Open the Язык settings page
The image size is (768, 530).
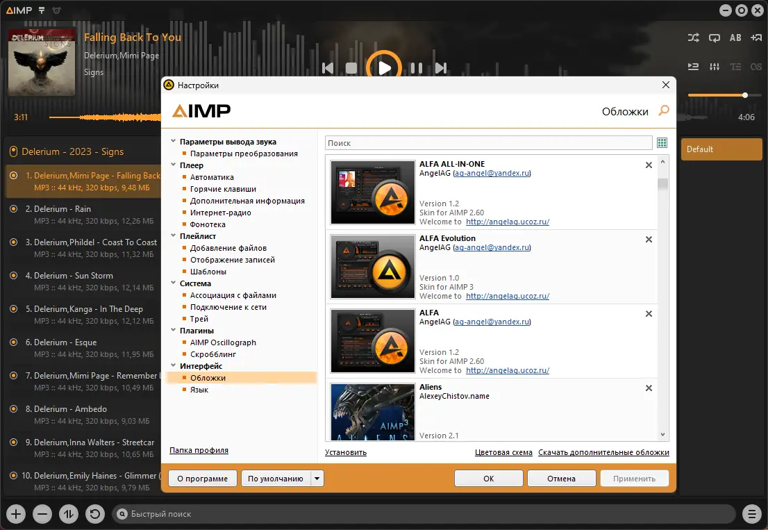coord(199,390)
